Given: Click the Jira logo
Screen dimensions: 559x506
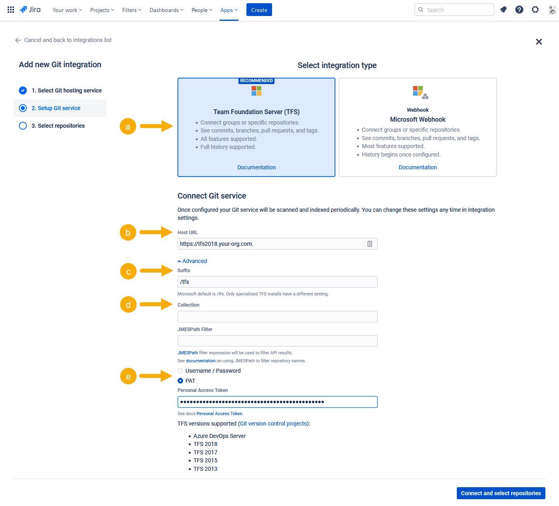Looking at the screenshot, I should coord(30,10).
